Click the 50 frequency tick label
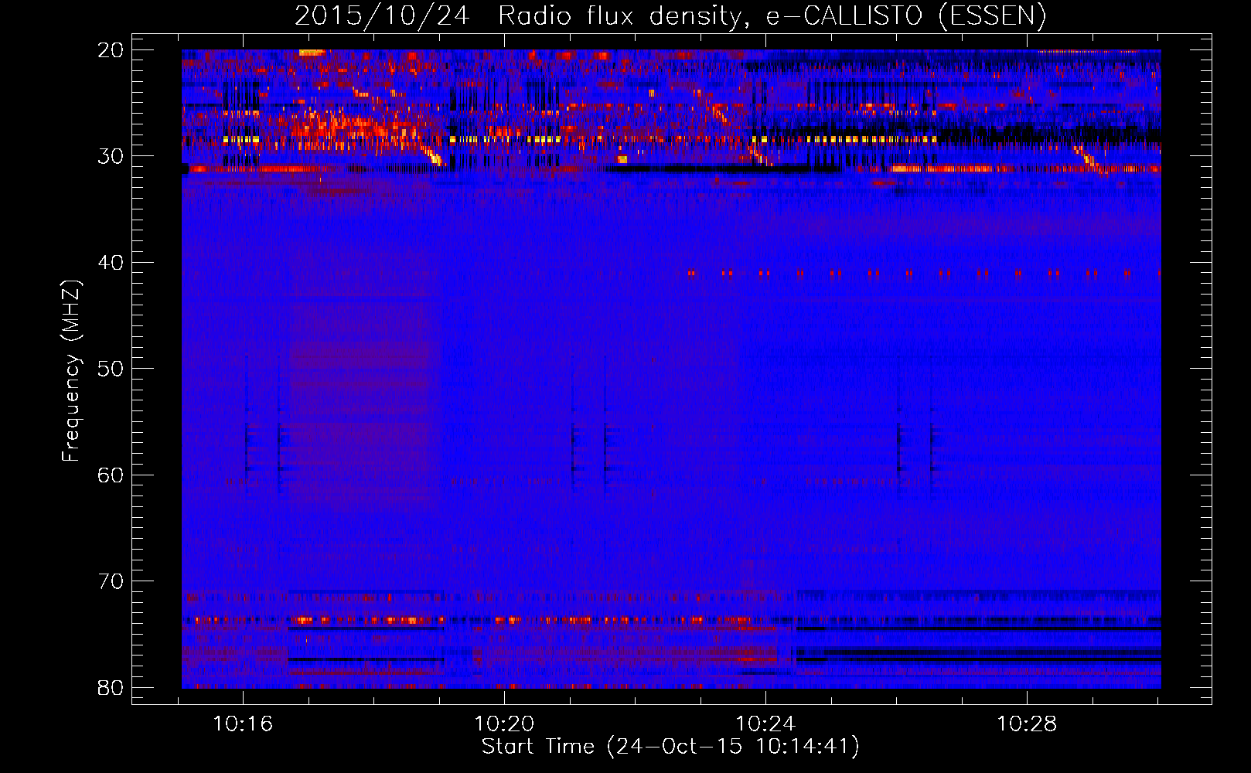This screenshot has height=773, width=1251. tap(111, 369)
